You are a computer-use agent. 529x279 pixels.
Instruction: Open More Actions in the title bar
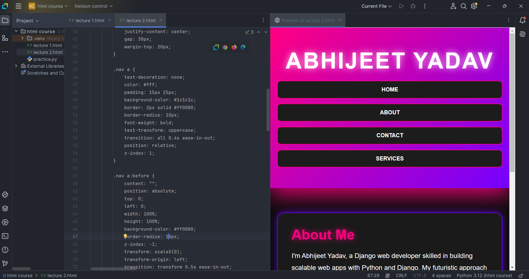point(425,6)
